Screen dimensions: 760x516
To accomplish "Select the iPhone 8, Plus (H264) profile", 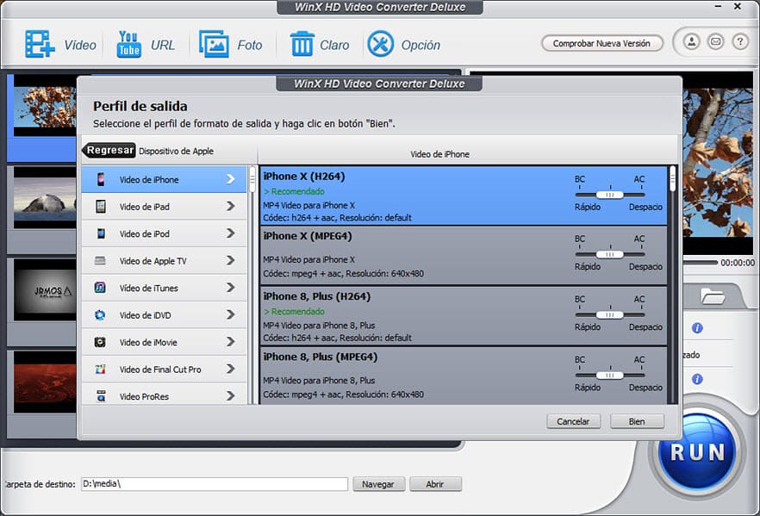I will pyautogui.click(x=464, y=315).
